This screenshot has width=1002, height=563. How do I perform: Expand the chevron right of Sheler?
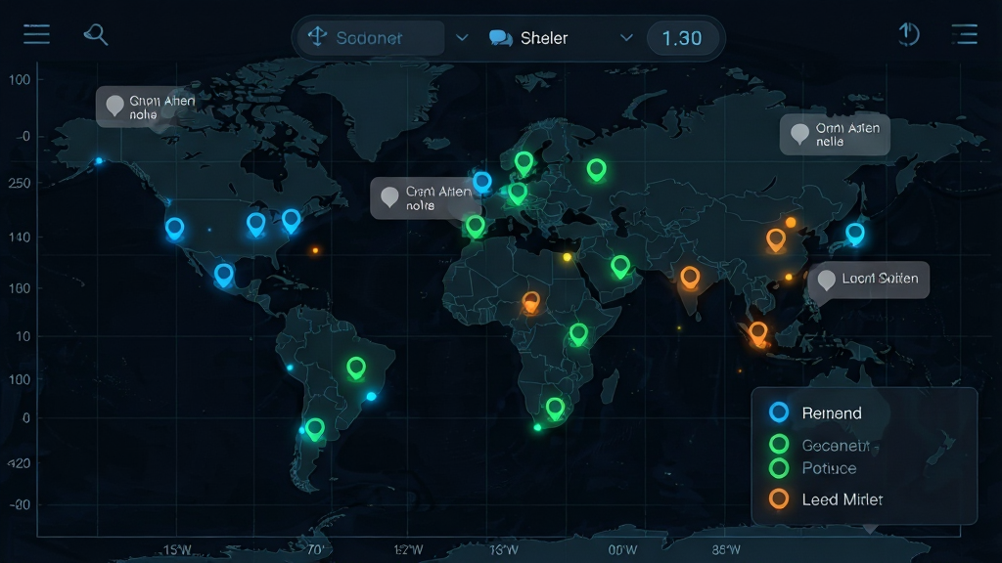coord(627,38)
